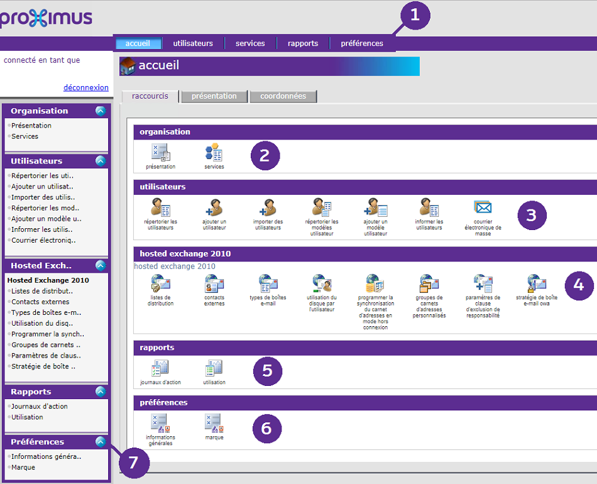597x484 pixels.
Task: Open the stratégie de boîte e-mail owa icon
Action: (536, 283)
